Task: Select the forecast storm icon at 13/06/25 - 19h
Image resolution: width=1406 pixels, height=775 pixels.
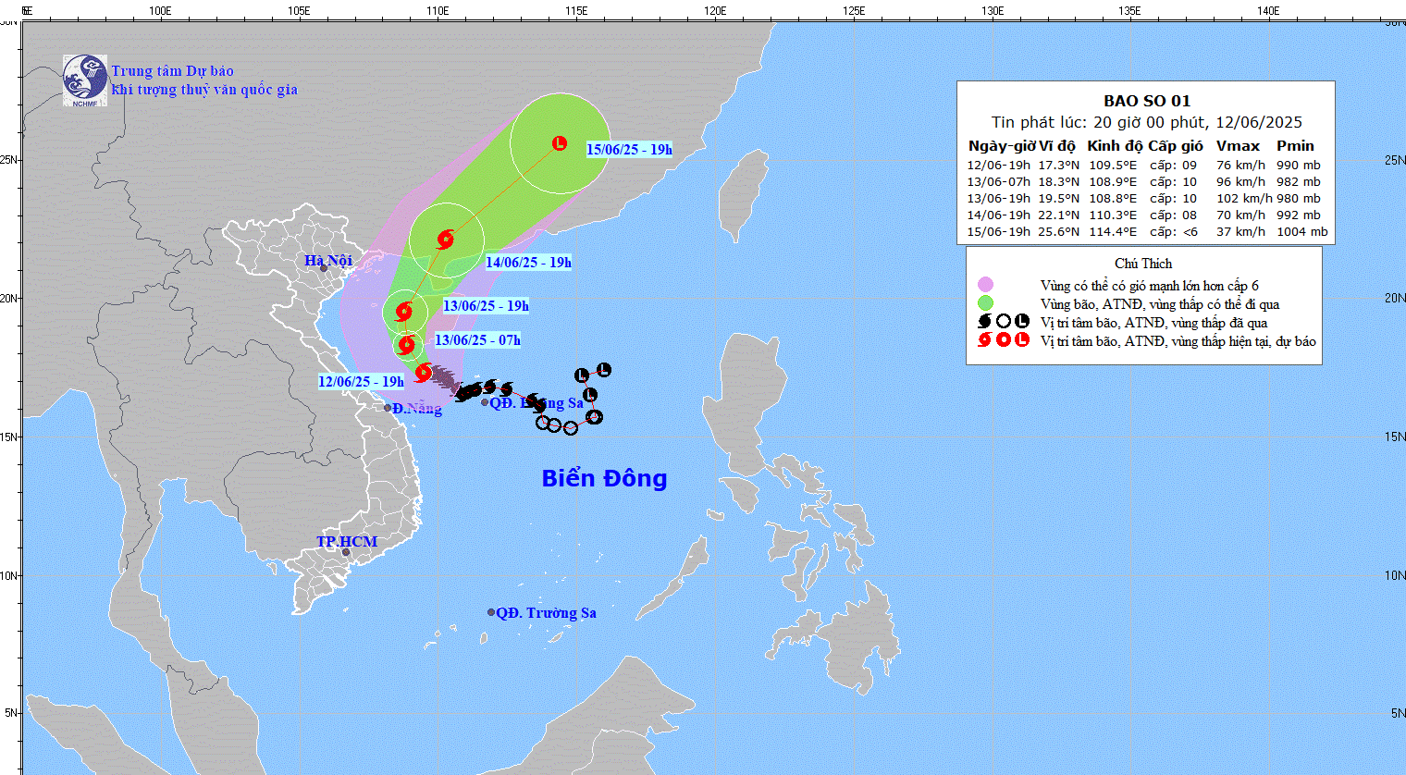Action: (404, 312)
